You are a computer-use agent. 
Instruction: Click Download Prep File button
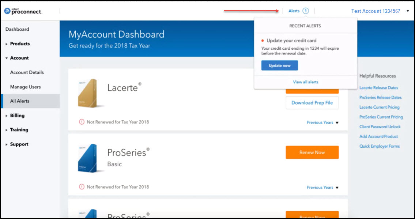312,103
